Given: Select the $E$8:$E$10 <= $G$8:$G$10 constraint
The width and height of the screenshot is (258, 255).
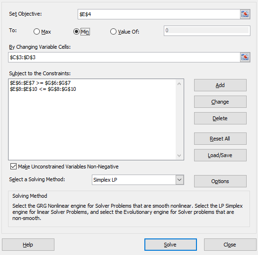Looking at the screenshot, I should pyautogui.click(x=43, y=89).
